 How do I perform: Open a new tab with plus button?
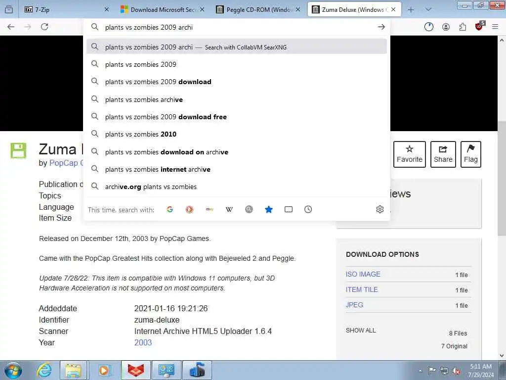pyautogui.click(x=411, y=10)
